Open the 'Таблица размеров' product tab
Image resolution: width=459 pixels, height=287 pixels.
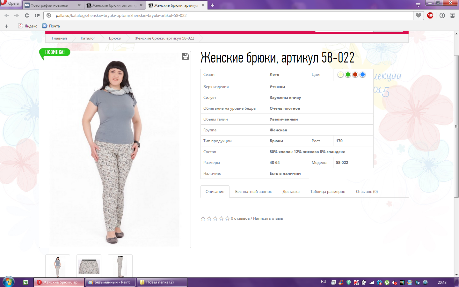pos(328,192)
